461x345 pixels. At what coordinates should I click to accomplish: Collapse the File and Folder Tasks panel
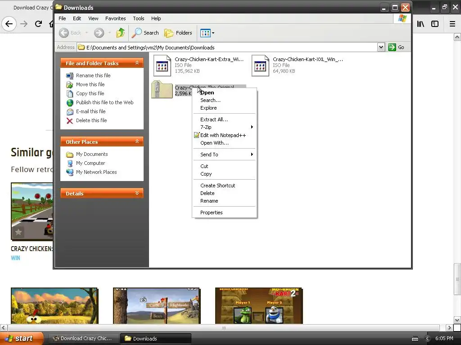point(137,63)
